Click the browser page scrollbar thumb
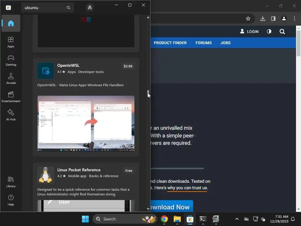The image size is (301, 226). [298, 44]
